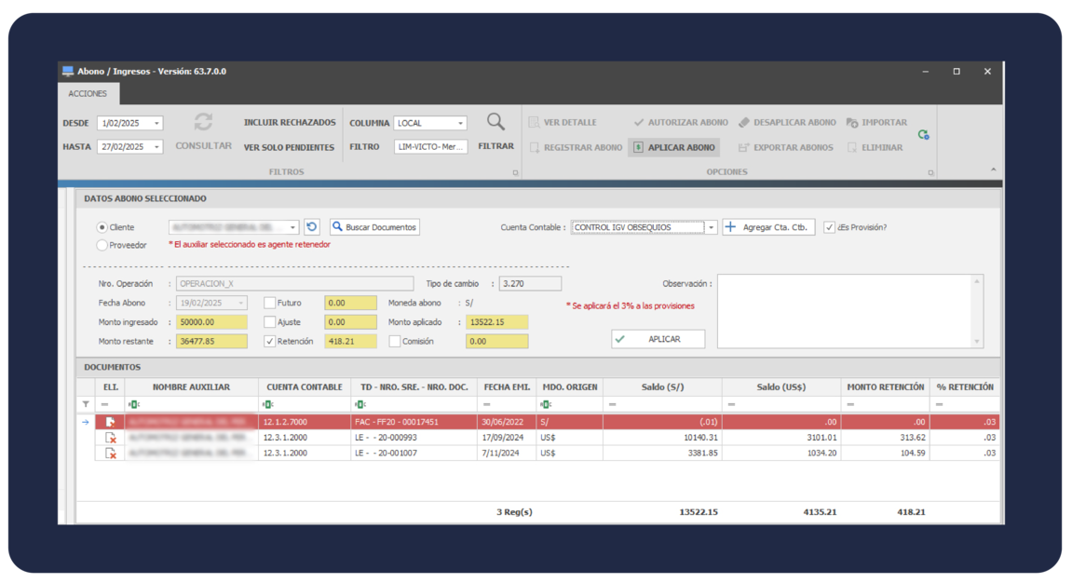Click the CONSULTAR refresh icon

pyautogui.click(x=203, y=123)
